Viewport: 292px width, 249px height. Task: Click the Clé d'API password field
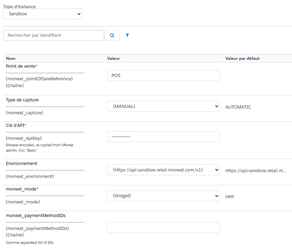tap(163, 137)
